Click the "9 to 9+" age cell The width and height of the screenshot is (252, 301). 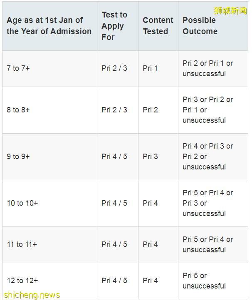[x=18, y=157]
